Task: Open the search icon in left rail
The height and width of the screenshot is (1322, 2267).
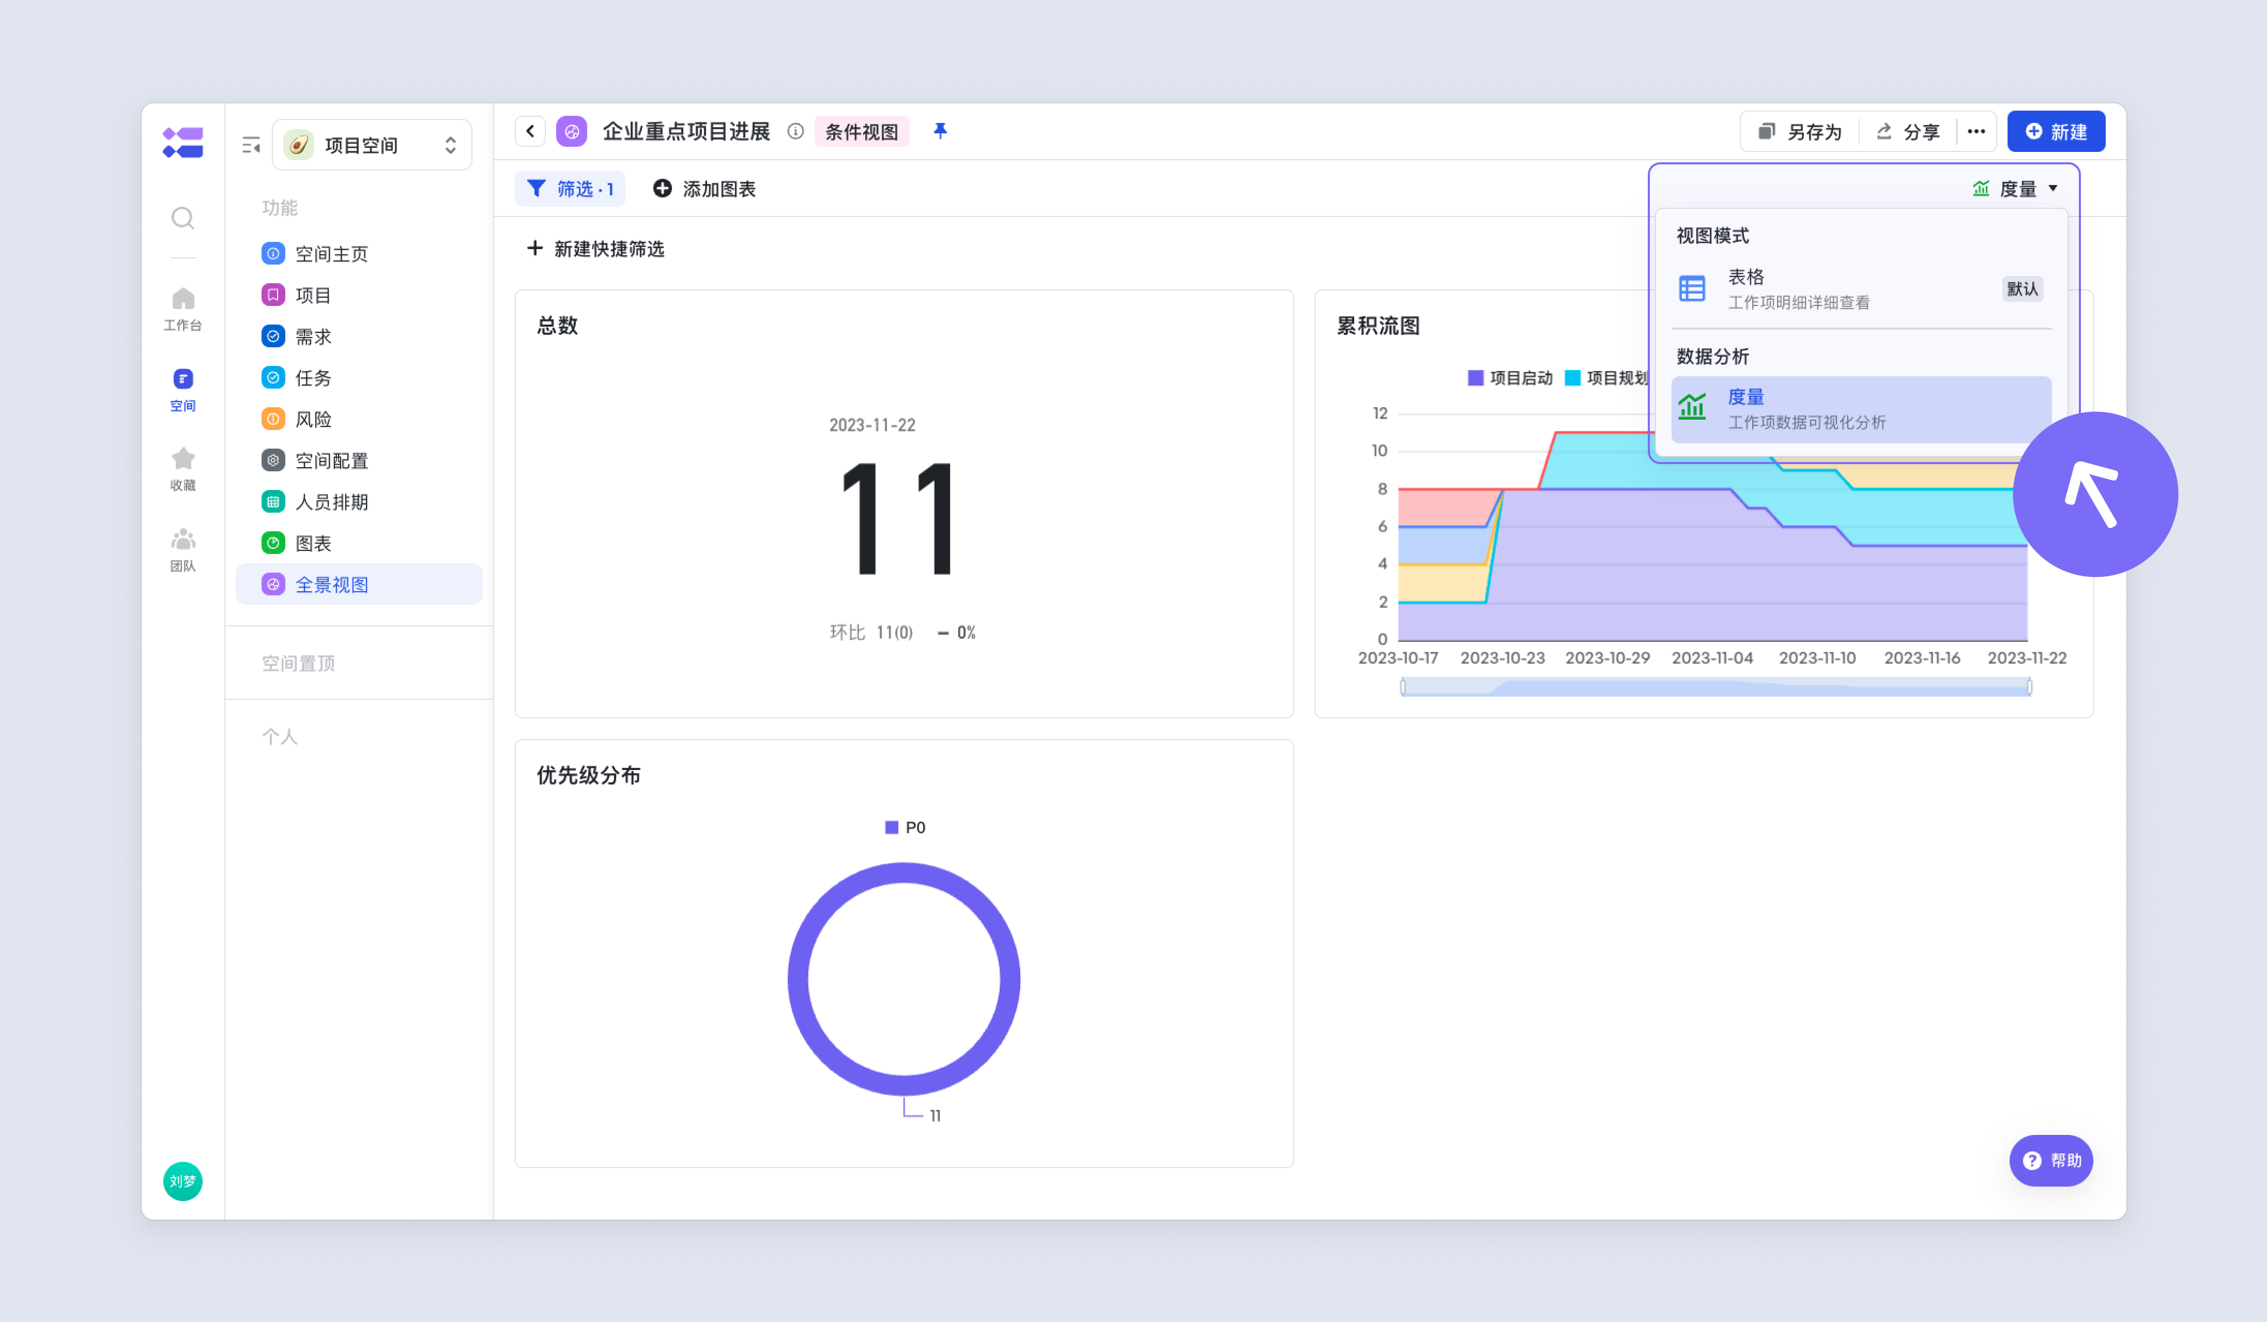Action: point(182,218)
